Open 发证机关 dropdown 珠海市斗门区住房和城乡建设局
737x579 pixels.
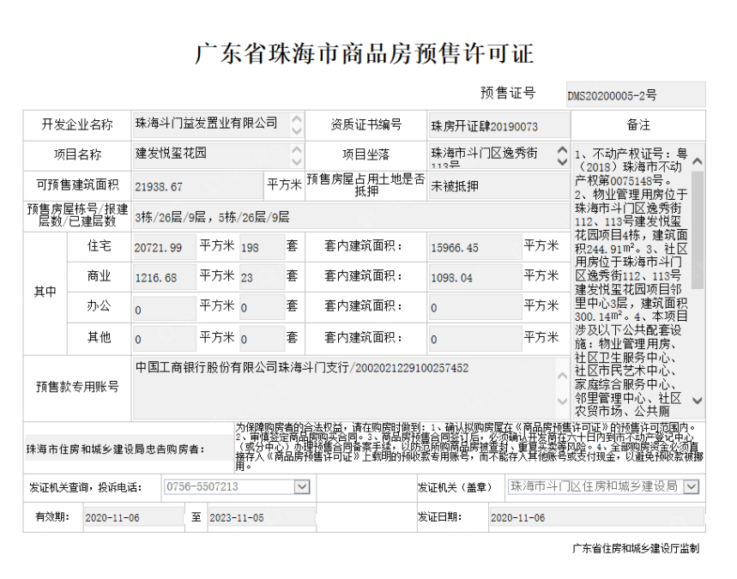(x=603, y=486)
